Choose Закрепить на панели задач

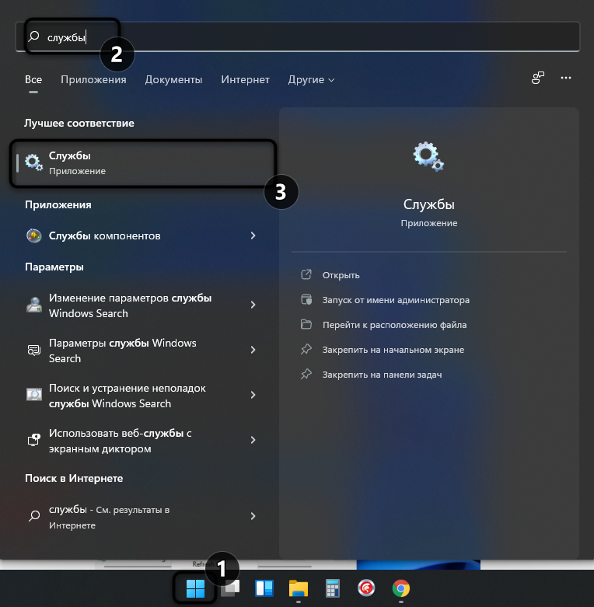pyautogui.click(x=382, y=375)
